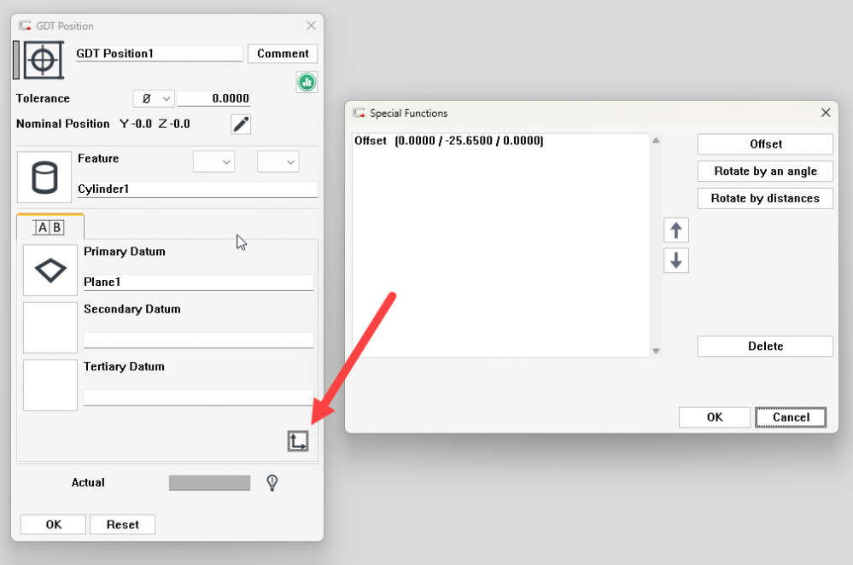Switch to the A|B datum tab
The width and height of the screenshot is (853, 565).
click(x=50, y=227)
